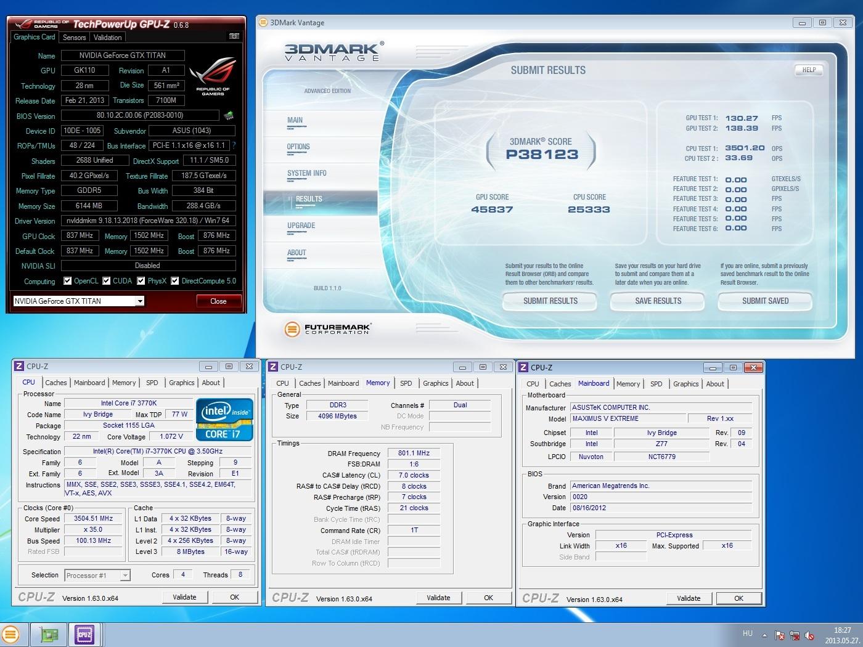This screenshot has width=863, height=647.
Task: Click the SUBMIT RESULTS button
Action: 550,301
